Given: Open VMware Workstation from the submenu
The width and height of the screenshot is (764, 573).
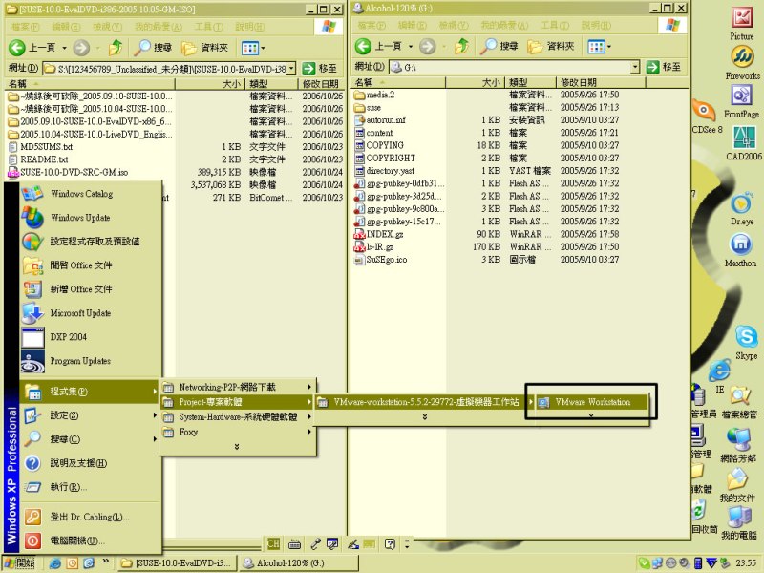Looking at the screenshot, I should tap(592, 402).
